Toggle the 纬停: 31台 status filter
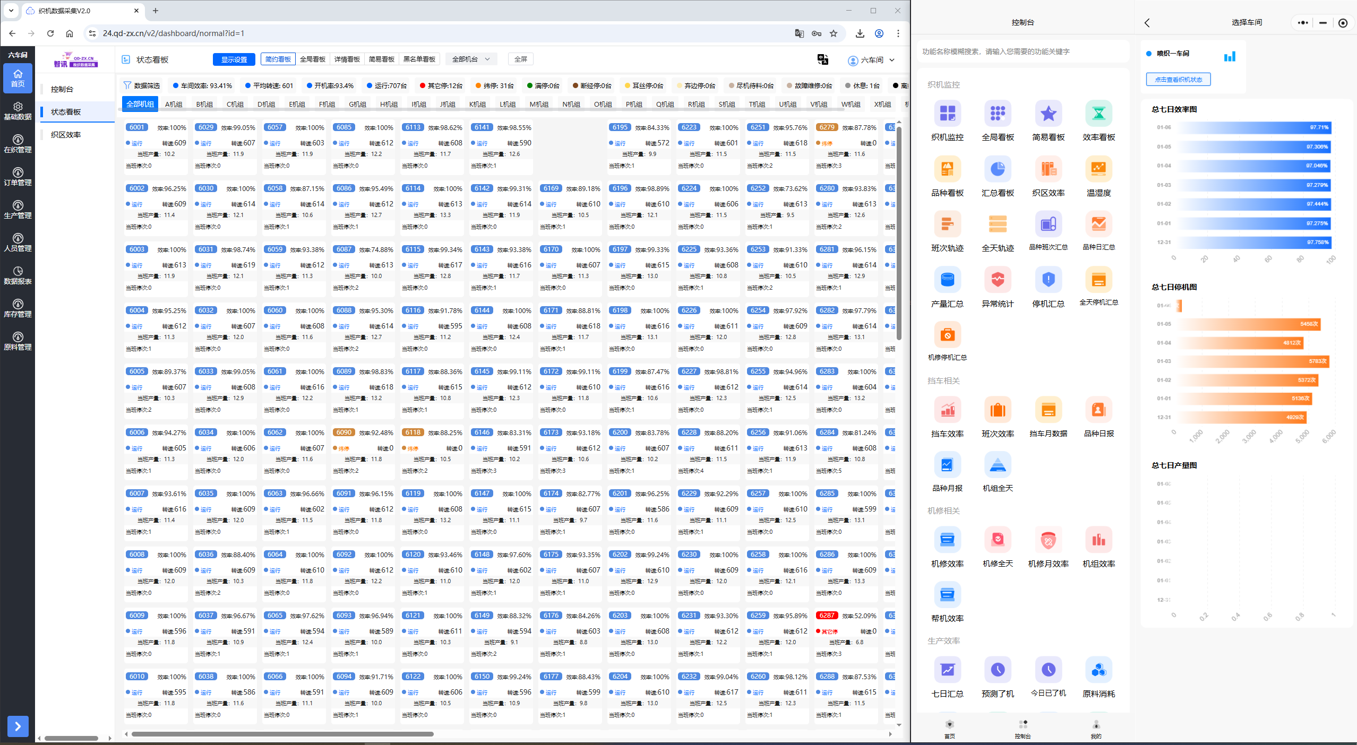The image size is (1357, 745). tap(494, 85)
